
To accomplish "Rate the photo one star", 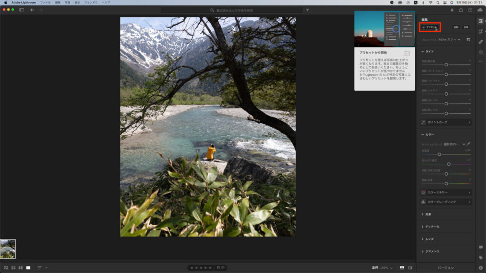I will click(192, 268).
